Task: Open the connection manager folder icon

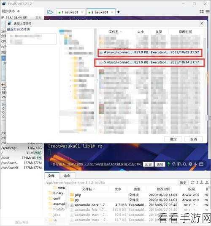Action: pos(50,12)
